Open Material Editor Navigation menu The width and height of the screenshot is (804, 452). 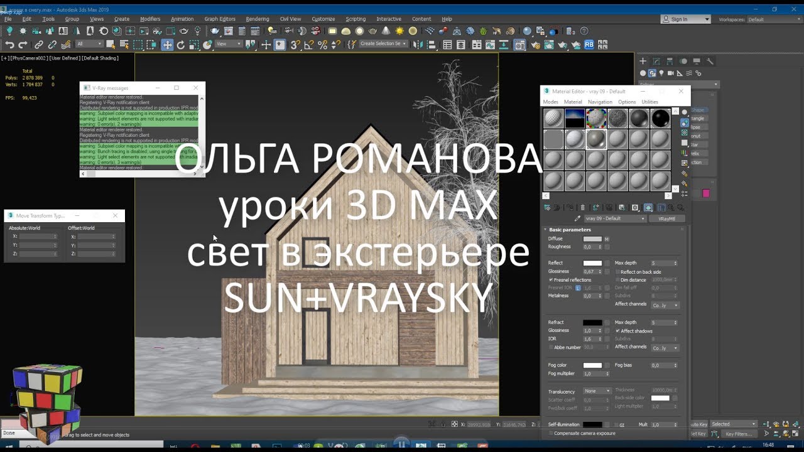[600, 102]
